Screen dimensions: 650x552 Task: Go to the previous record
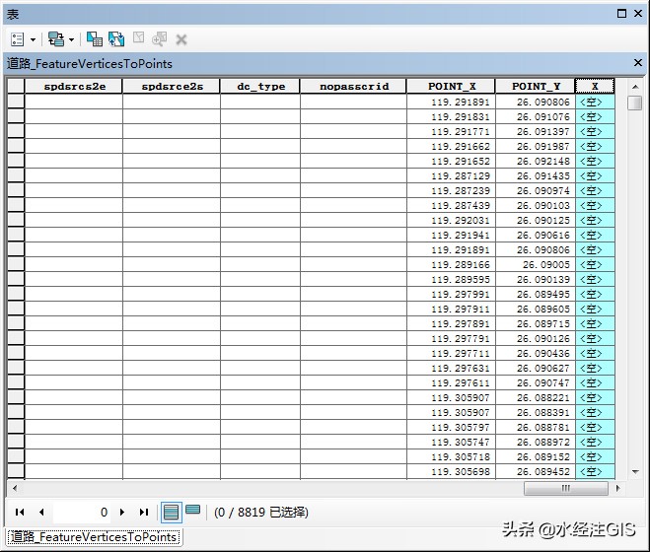[x=41, y=513]
